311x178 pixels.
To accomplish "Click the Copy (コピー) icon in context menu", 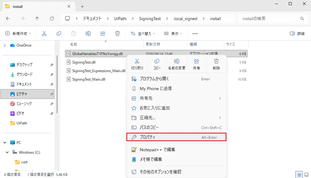I will click(157, 61).
